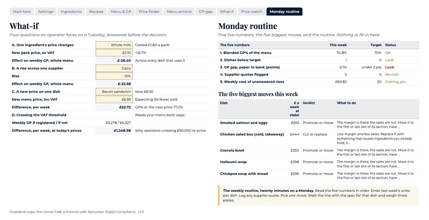Click 'Weekly cost of unanswered rises' row

(319, 82)
